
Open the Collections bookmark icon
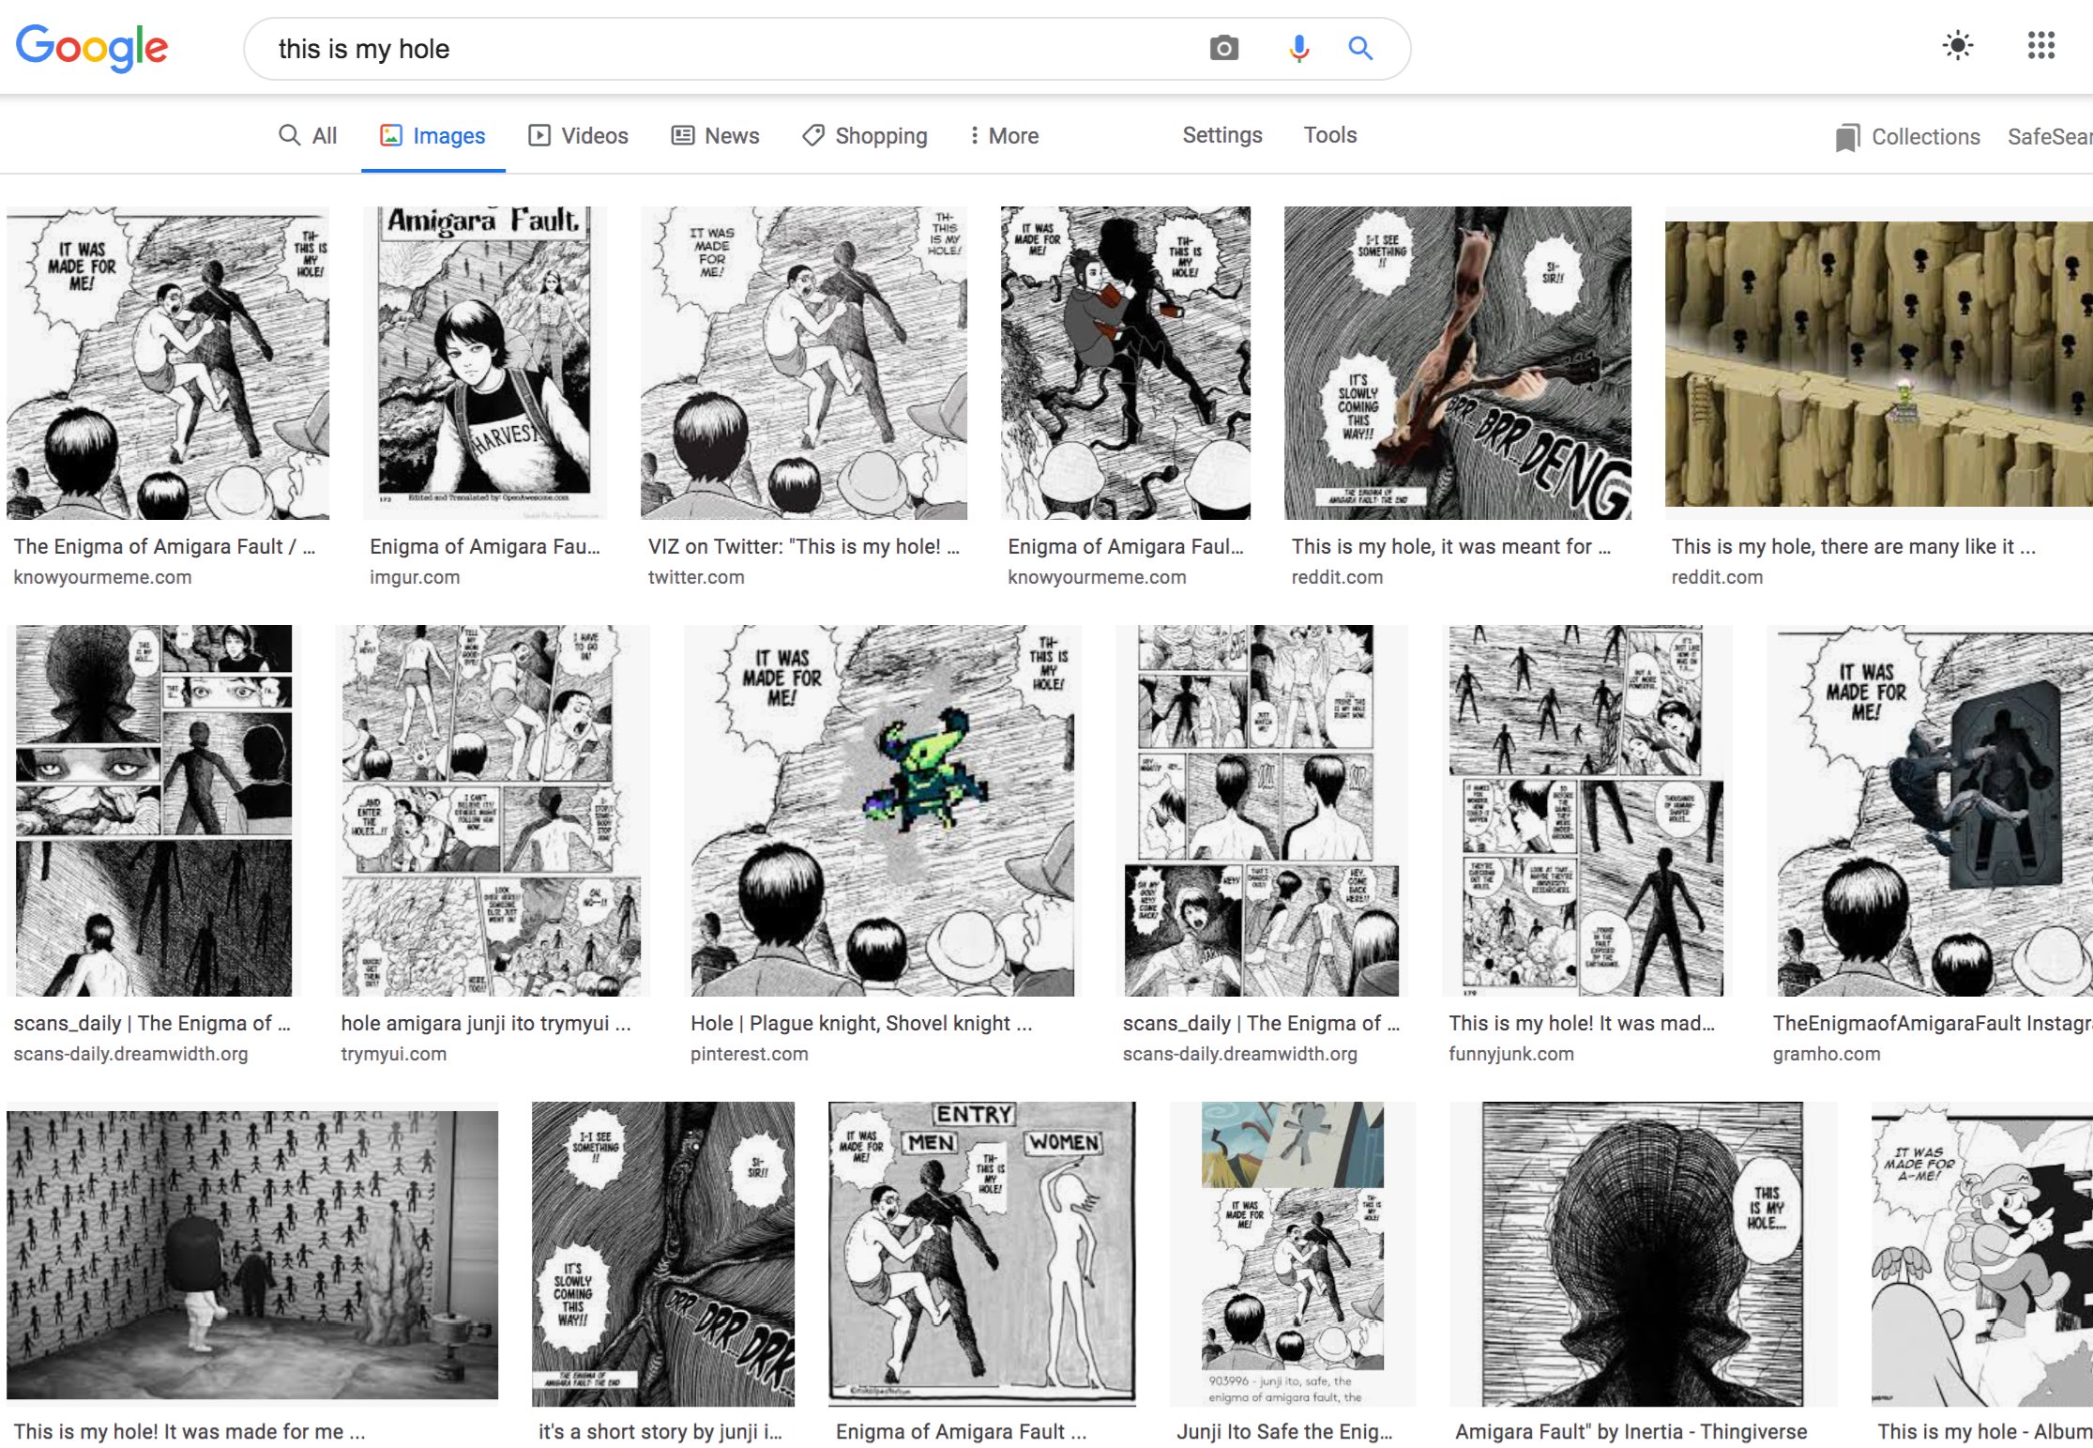(1847, 137)
